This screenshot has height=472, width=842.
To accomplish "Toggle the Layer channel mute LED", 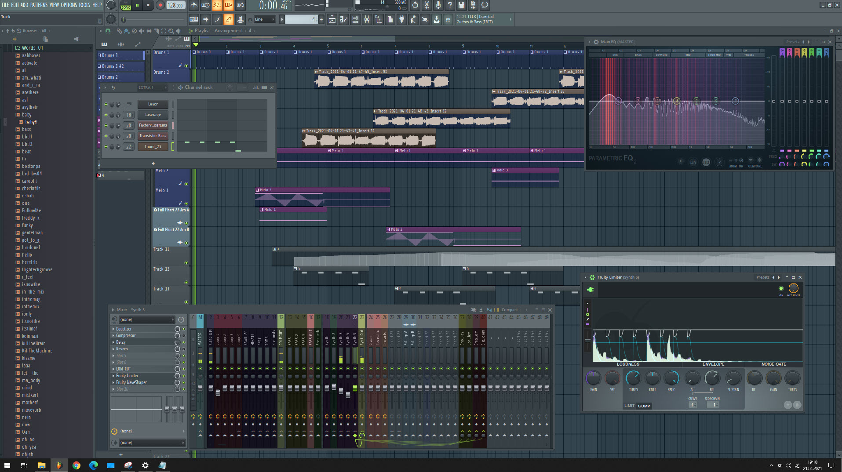I will click(x=106, y=104).
